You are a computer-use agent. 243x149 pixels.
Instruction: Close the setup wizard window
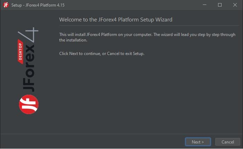point(235,5)
